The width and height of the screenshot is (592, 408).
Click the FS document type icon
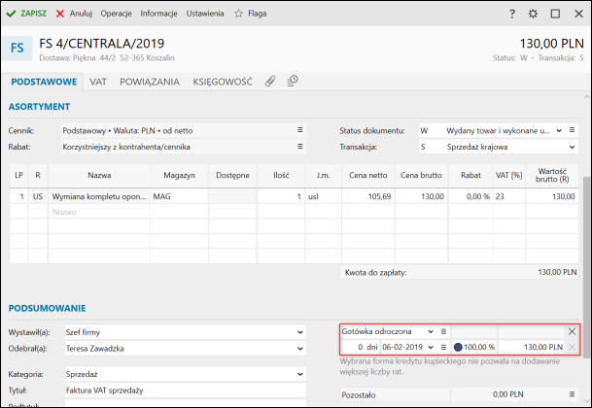(x=17, y=48)
